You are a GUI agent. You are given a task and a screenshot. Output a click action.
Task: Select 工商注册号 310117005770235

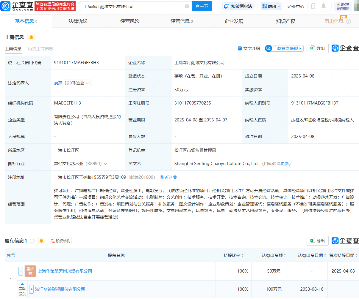(193, 103)
